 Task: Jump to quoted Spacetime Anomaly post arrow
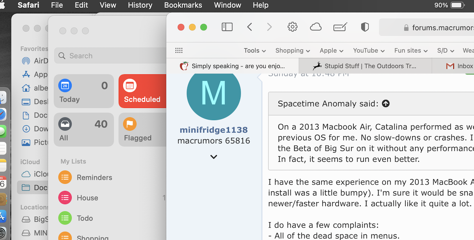point(386,103)
